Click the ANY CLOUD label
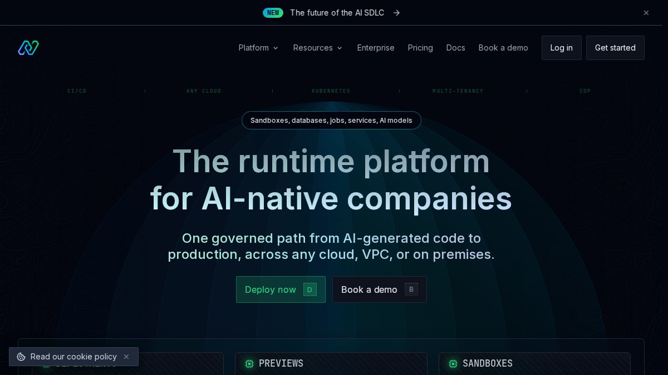 pos(204,91)
